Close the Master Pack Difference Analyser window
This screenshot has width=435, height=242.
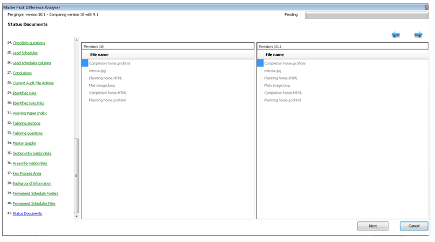pyautogui.click(x=427, y=7)
